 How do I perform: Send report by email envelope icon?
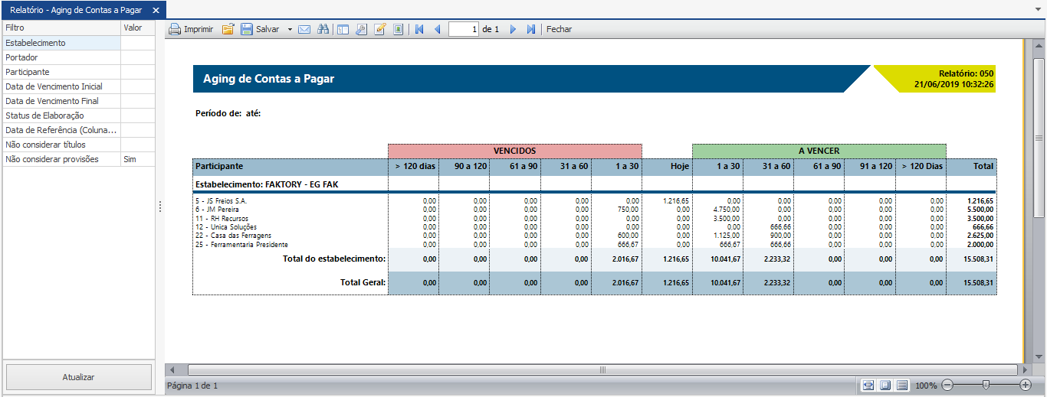coord(304,29)
